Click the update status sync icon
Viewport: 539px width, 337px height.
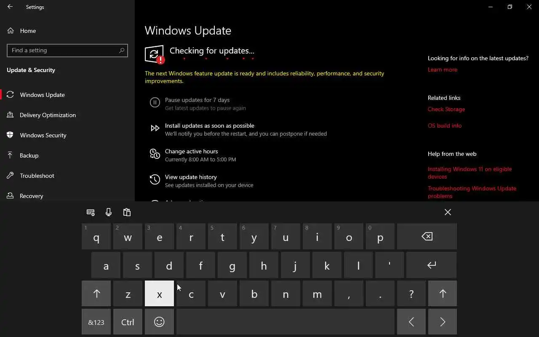click(x=154, y=54)
